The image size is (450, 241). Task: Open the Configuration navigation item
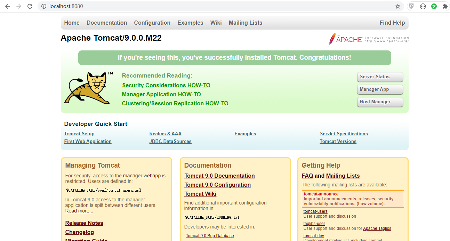(152, 23)
